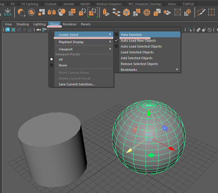Click Save Current Selection...
Screen dimensions: 218x193
tap(77, 84)
